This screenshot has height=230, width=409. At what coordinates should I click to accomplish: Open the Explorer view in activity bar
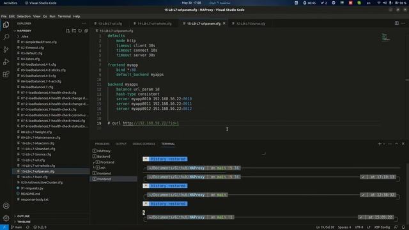(6, 25)
